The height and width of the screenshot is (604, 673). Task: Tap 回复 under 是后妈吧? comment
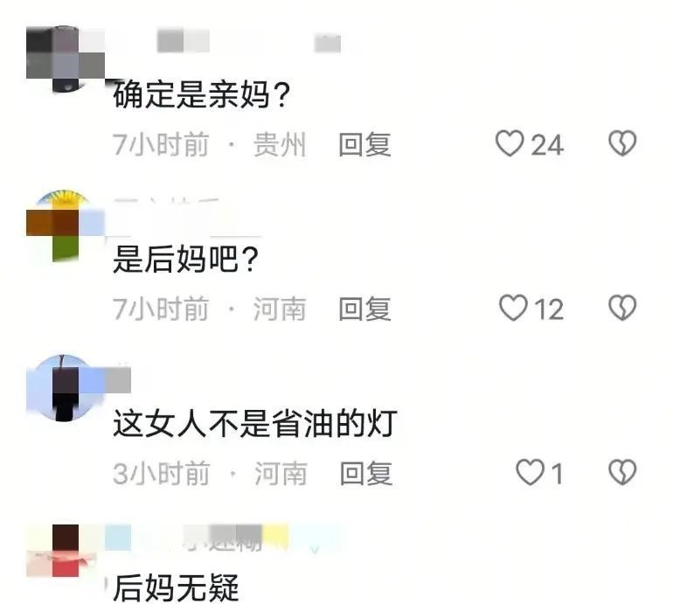coord(364,309)
